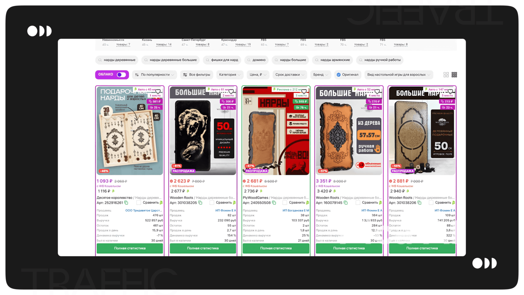Open the Невинномысск 'товары: 7' link

tap(123, 45)
